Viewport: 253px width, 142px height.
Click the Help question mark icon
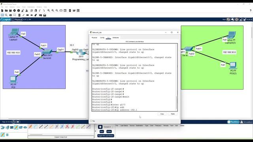tap(251, 11)
